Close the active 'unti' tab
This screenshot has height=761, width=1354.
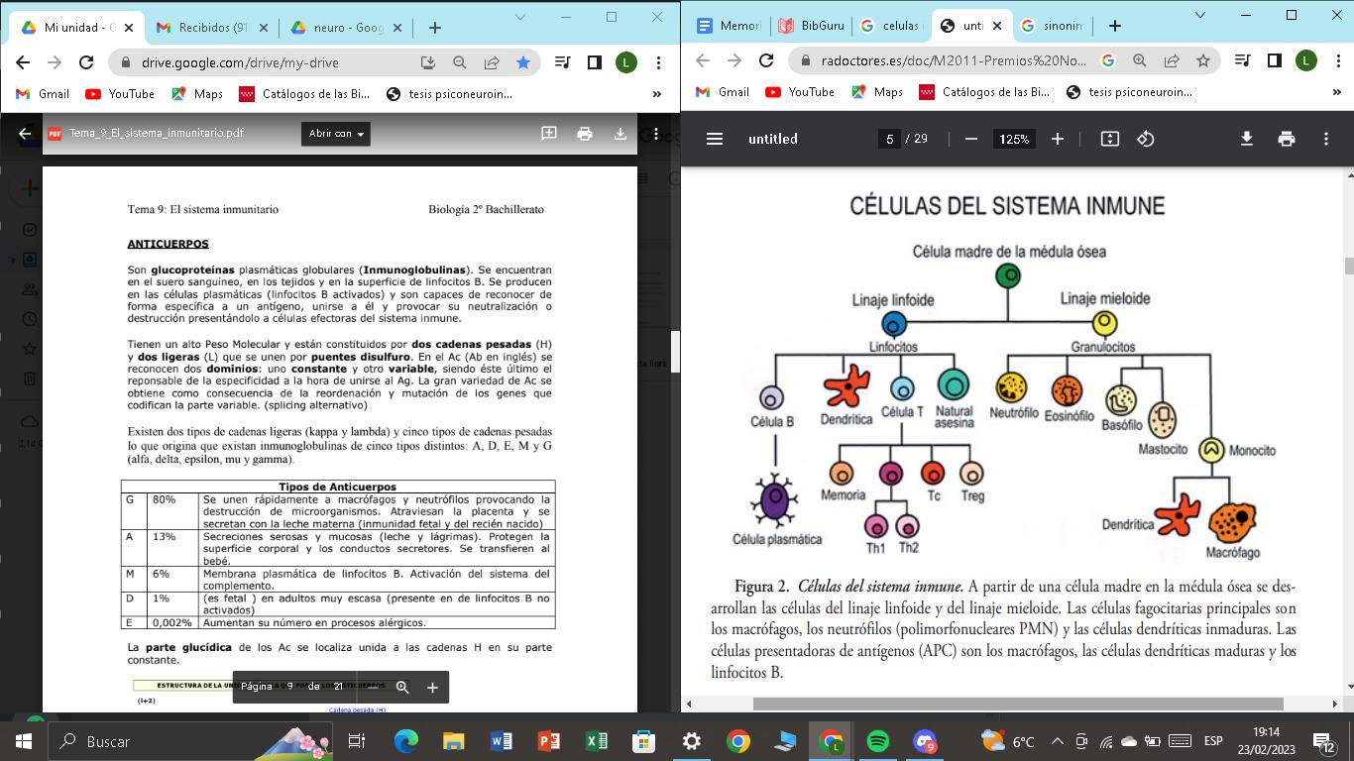(x=996, y=26)
